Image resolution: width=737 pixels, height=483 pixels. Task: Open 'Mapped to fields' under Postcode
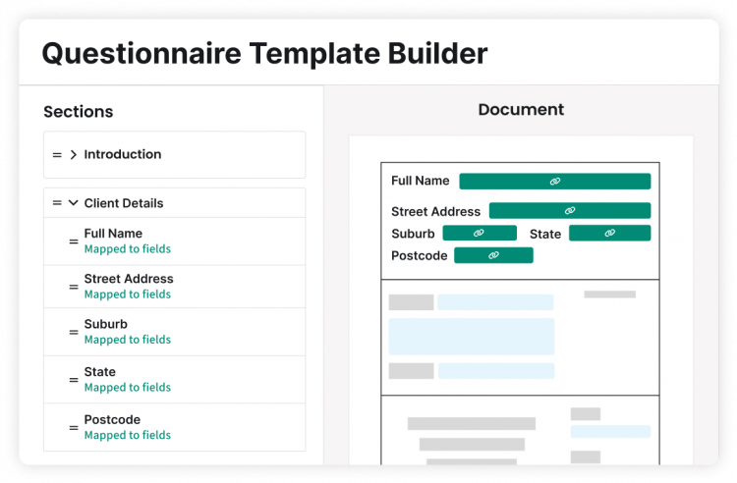pyautogui.click(x=128, y=435)
